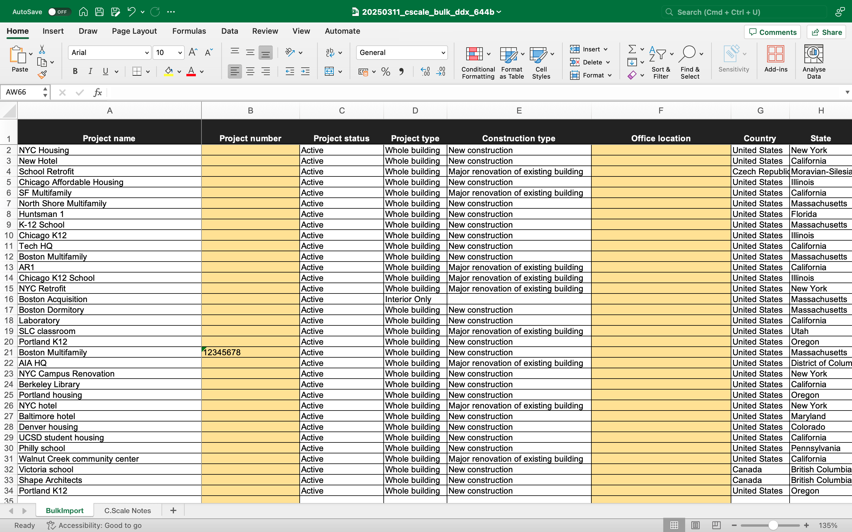Click the Home icon in title bar
The width and height of the screenshot is (852, 532).
83,12
